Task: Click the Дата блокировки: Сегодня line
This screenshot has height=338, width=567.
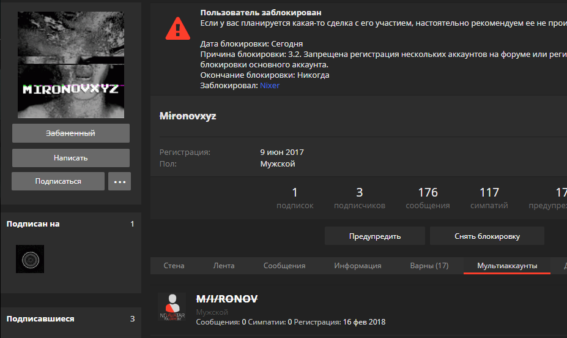Action: 251,44
